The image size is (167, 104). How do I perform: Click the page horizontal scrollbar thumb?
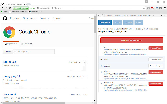34,103
